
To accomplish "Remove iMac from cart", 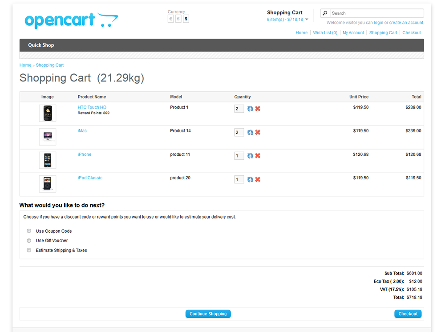I will 258,132.
